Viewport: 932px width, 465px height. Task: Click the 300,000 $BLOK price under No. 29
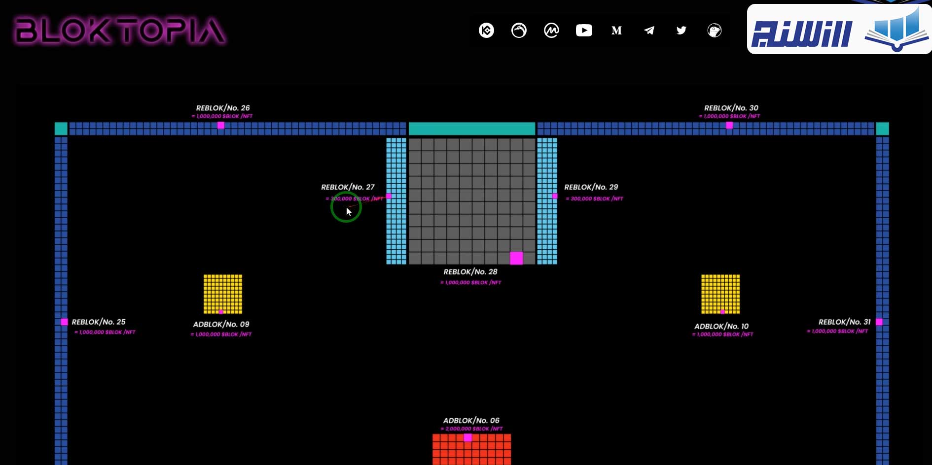(x=595, y=199)
